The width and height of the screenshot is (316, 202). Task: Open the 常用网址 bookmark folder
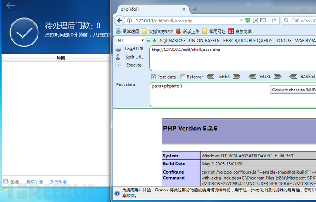click(x=214, y=31)
